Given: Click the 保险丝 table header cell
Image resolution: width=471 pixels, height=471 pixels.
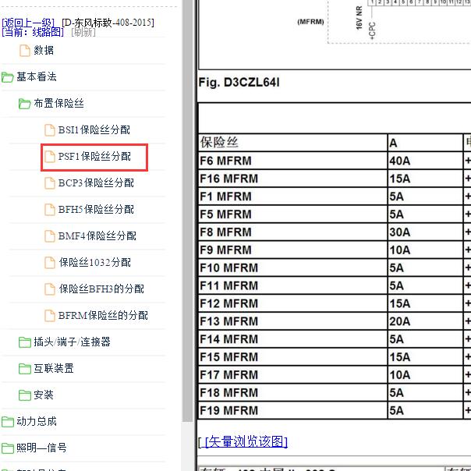Looking at the screenshot, I should [x=293, y=143].
